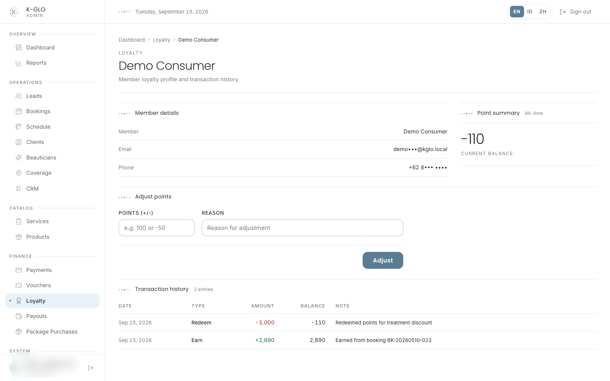Click the Package Purchases cube icon
Viewport: 610px width, 381px height.
click(19, 332)
